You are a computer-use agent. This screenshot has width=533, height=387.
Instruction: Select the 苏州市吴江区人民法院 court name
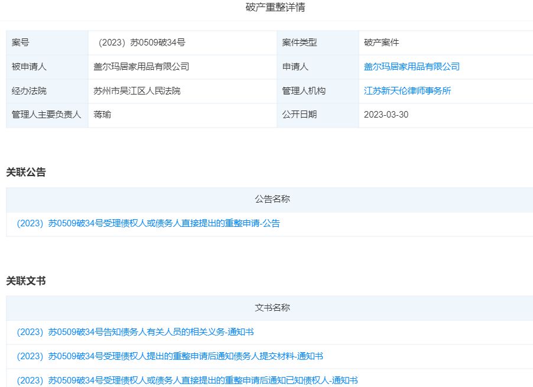coord(137,91)
